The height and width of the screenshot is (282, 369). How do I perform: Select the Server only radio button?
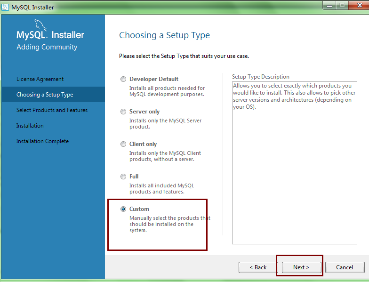123,112
